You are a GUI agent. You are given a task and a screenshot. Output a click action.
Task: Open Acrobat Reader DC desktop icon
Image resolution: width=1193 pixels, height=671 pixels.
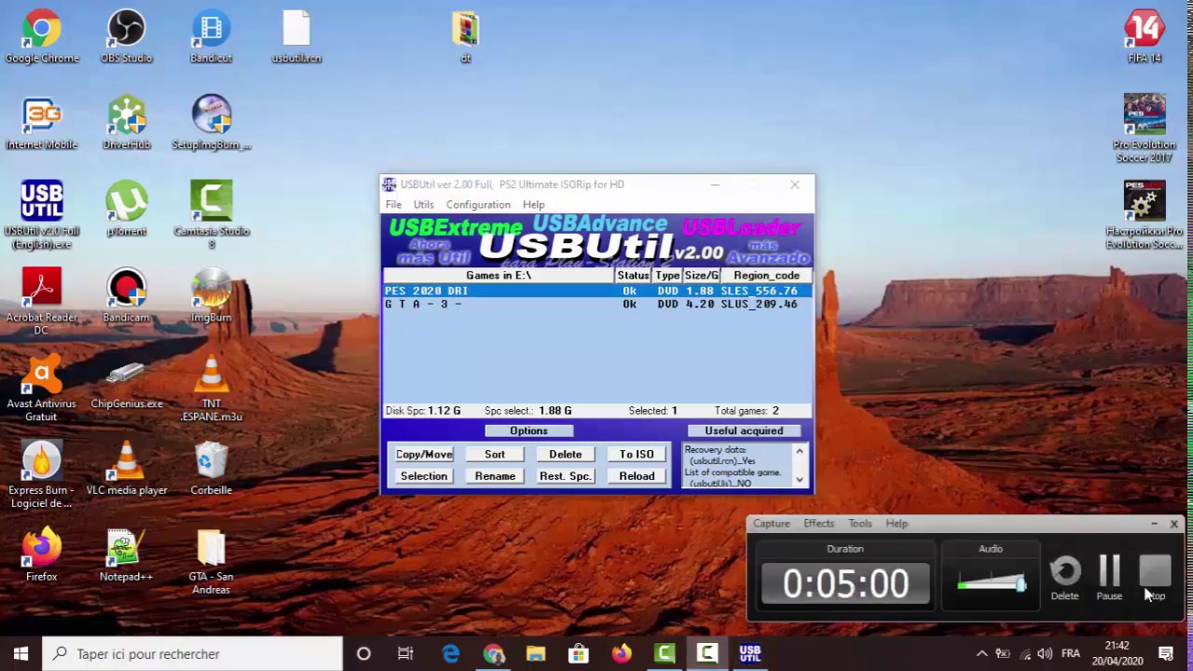click(42, 302)
